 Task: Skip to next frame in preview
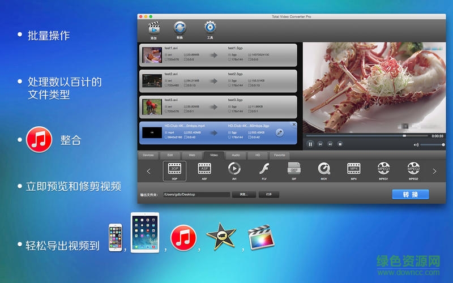coord(330,144)
